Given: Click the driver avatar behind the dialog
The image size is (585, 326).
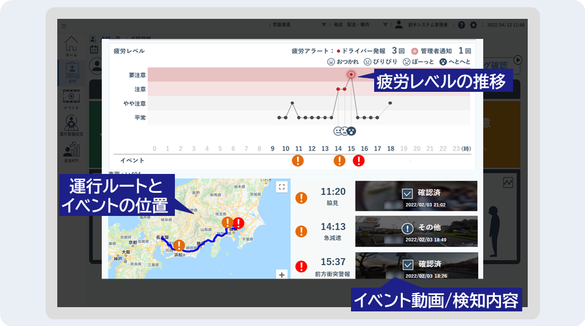Looking at the screenshot, I should pyautogui.click(x=97, y=66).
